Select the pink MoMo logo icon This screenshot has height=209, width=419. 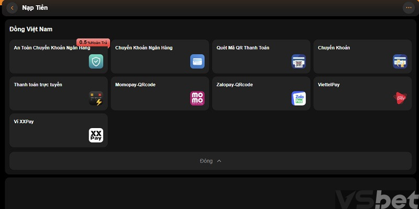(197, 98)
